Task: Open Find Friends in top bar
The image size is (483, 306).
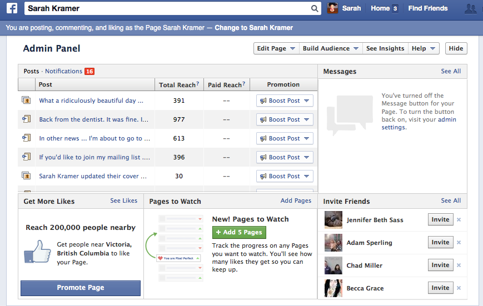Action: [x=427, y=8]
